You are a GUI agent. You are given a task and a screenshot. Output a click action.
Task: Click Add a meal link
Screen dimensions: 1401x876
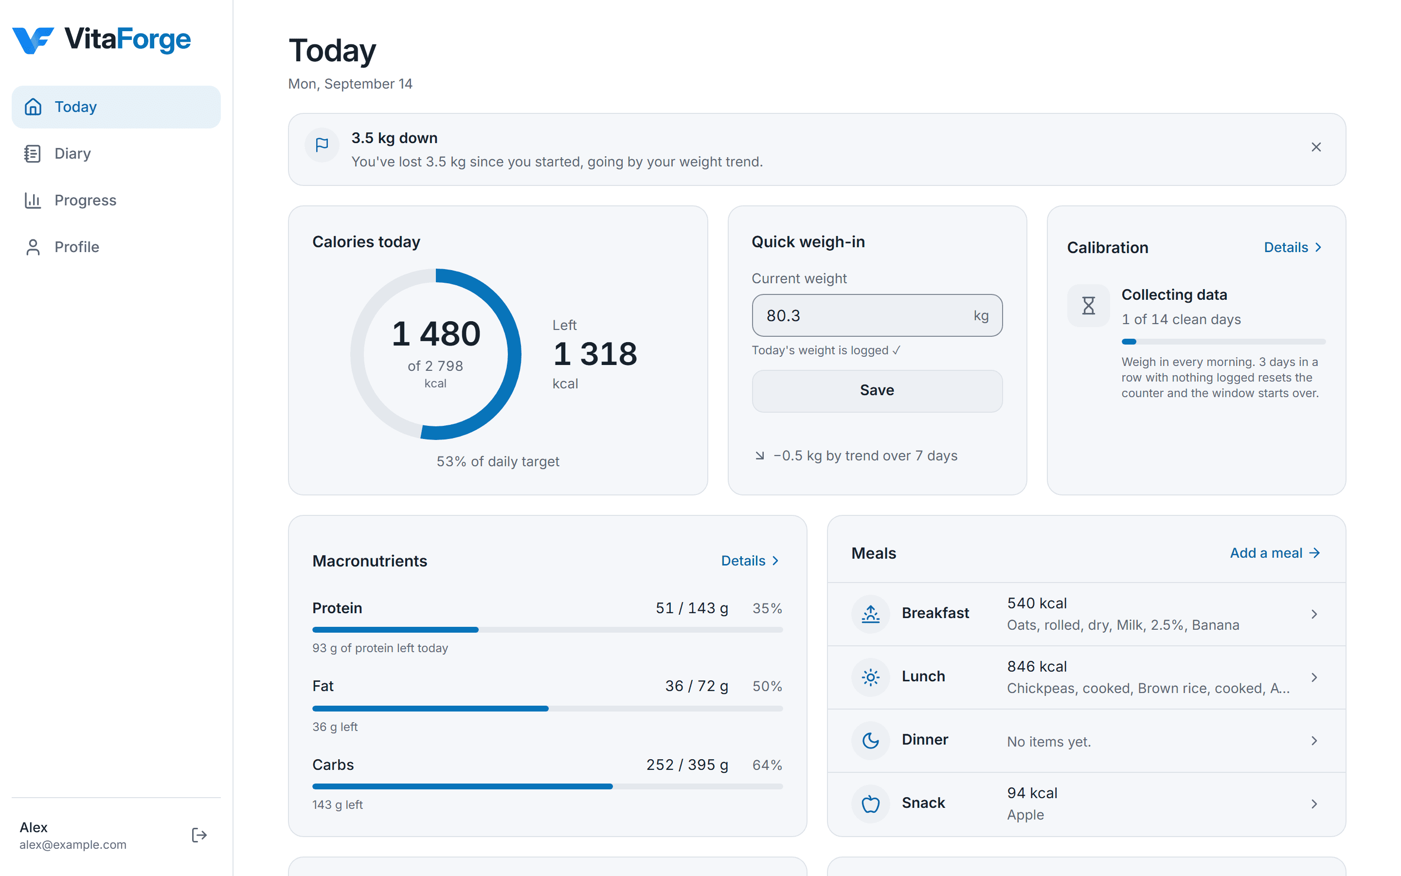(x=1275, y=553)
